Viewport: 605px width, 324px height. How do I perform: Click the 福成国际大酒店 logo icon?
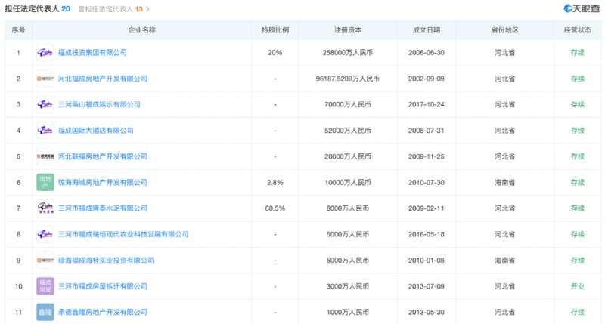(x=45, y=131)
